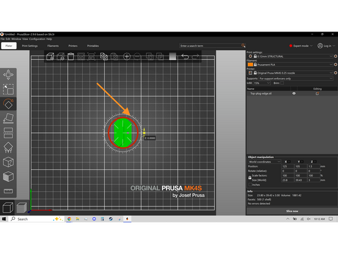This screenshot has height=254, width=338.
Task: Open Steam from the taskbar
Action: 111,219
